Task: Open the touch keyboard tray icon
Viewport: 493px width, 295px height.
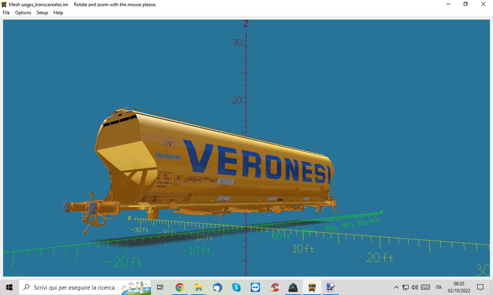Action: pyautogui.click(x=425, y=287)
